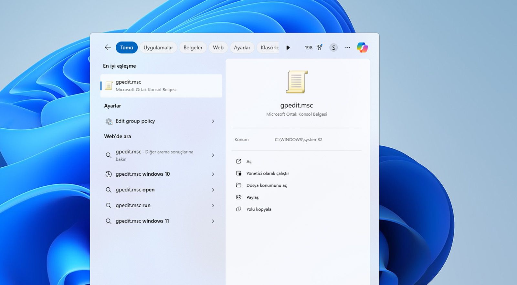Click the large gpedit.msc document icon in preview
This screenshot has height=285, width=517.
pos(297,82)
